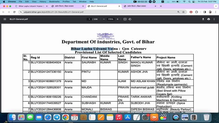Reload the current page
Image resolution: width=219 pixels, height=123 pixels.
[14, 12]
